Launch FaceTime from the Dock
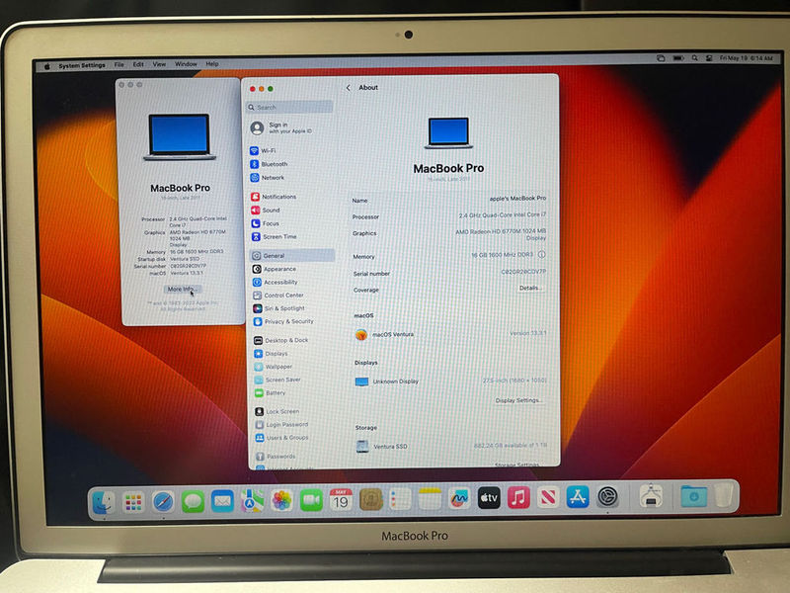This screenshot has width=790, height=593. [x=311, y=500]
